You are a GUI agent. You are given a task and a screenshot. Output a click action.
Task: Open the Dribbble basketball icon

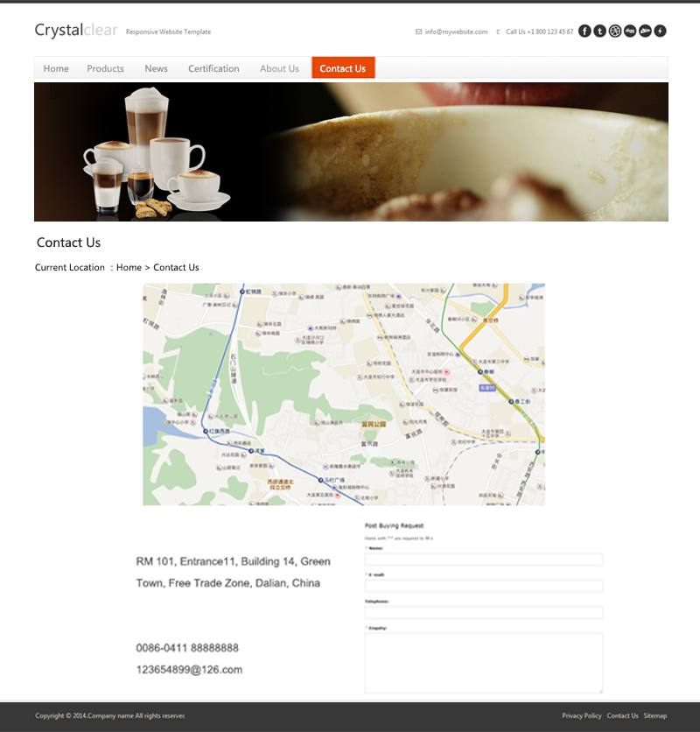click(x=615, y=31)
